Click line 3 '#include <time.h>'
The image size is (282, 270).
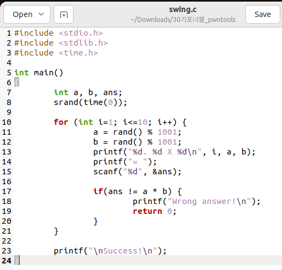pyautogui.click(x=56, y=53)
